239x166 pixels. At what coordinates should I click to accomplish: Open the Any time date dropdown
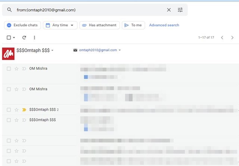[x=60, y=25]
